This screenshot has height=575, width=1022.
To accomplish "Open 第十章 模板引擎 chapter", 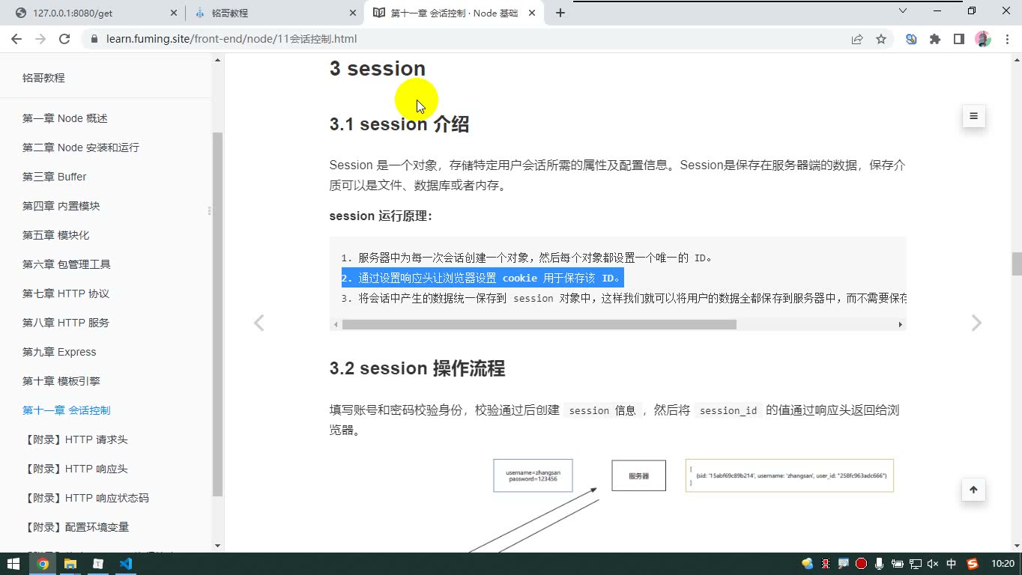I will (x=61, y=381).
